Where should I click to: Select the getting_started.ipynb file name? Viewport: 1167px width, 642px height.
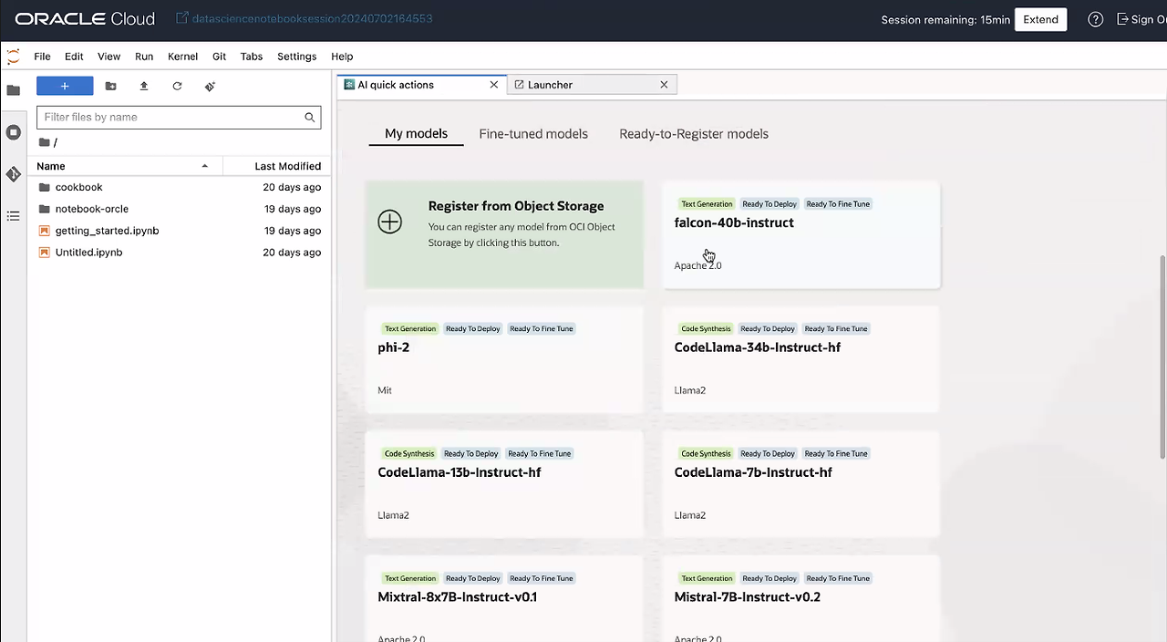tap(107, 231)
